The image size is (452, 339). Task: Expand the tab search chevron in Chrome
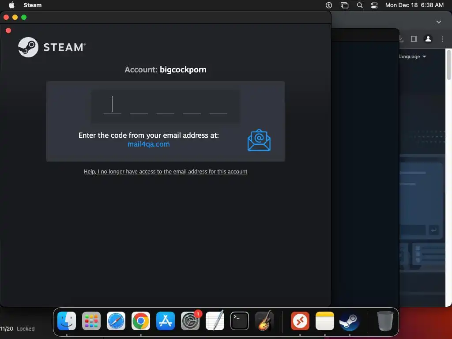tap(439, 22)
